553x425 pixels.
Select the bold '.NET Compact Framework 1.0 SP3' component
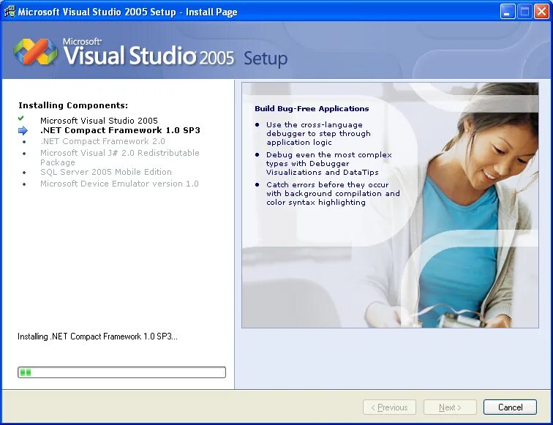pos(120,130)
